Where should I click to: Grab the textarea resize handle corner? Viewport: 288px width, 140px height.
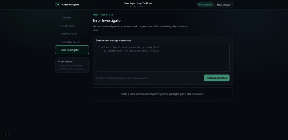coord(228,71)
